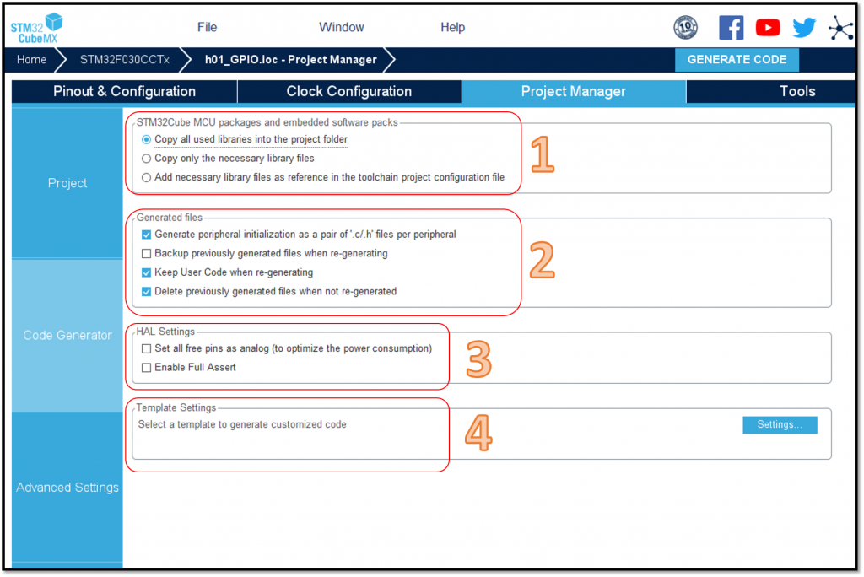Switch to Pinout & Configuration tab
The image size is (864, 577).
125,91
